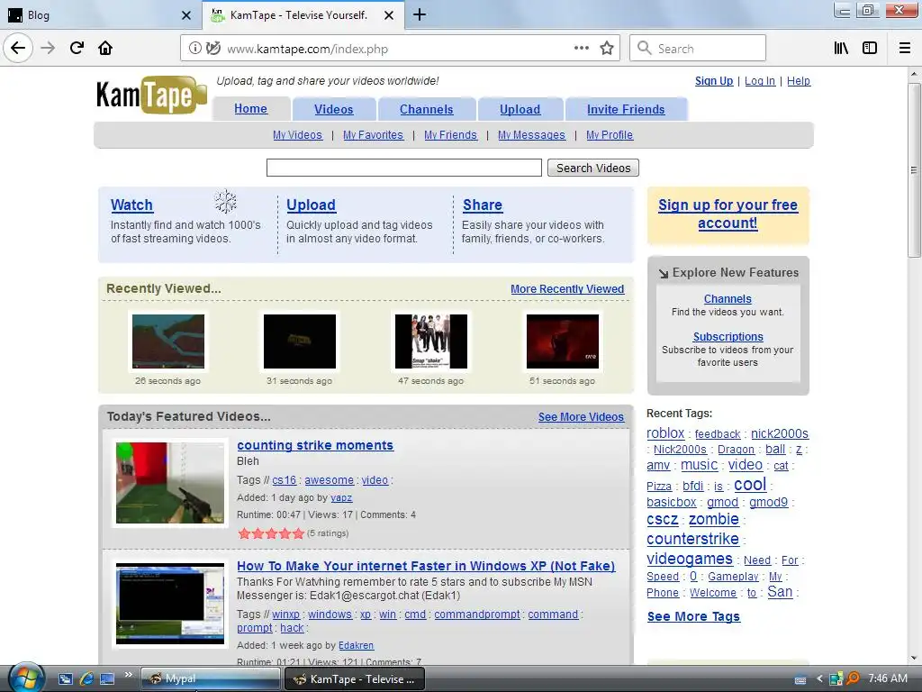Click the orange magnifier tray icon

853,678
